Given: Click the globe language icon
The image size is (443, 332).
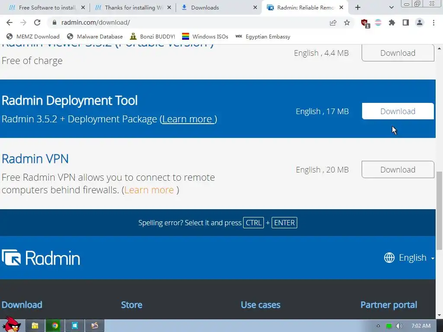Looking at the screenshot, I should pos(389,258).
